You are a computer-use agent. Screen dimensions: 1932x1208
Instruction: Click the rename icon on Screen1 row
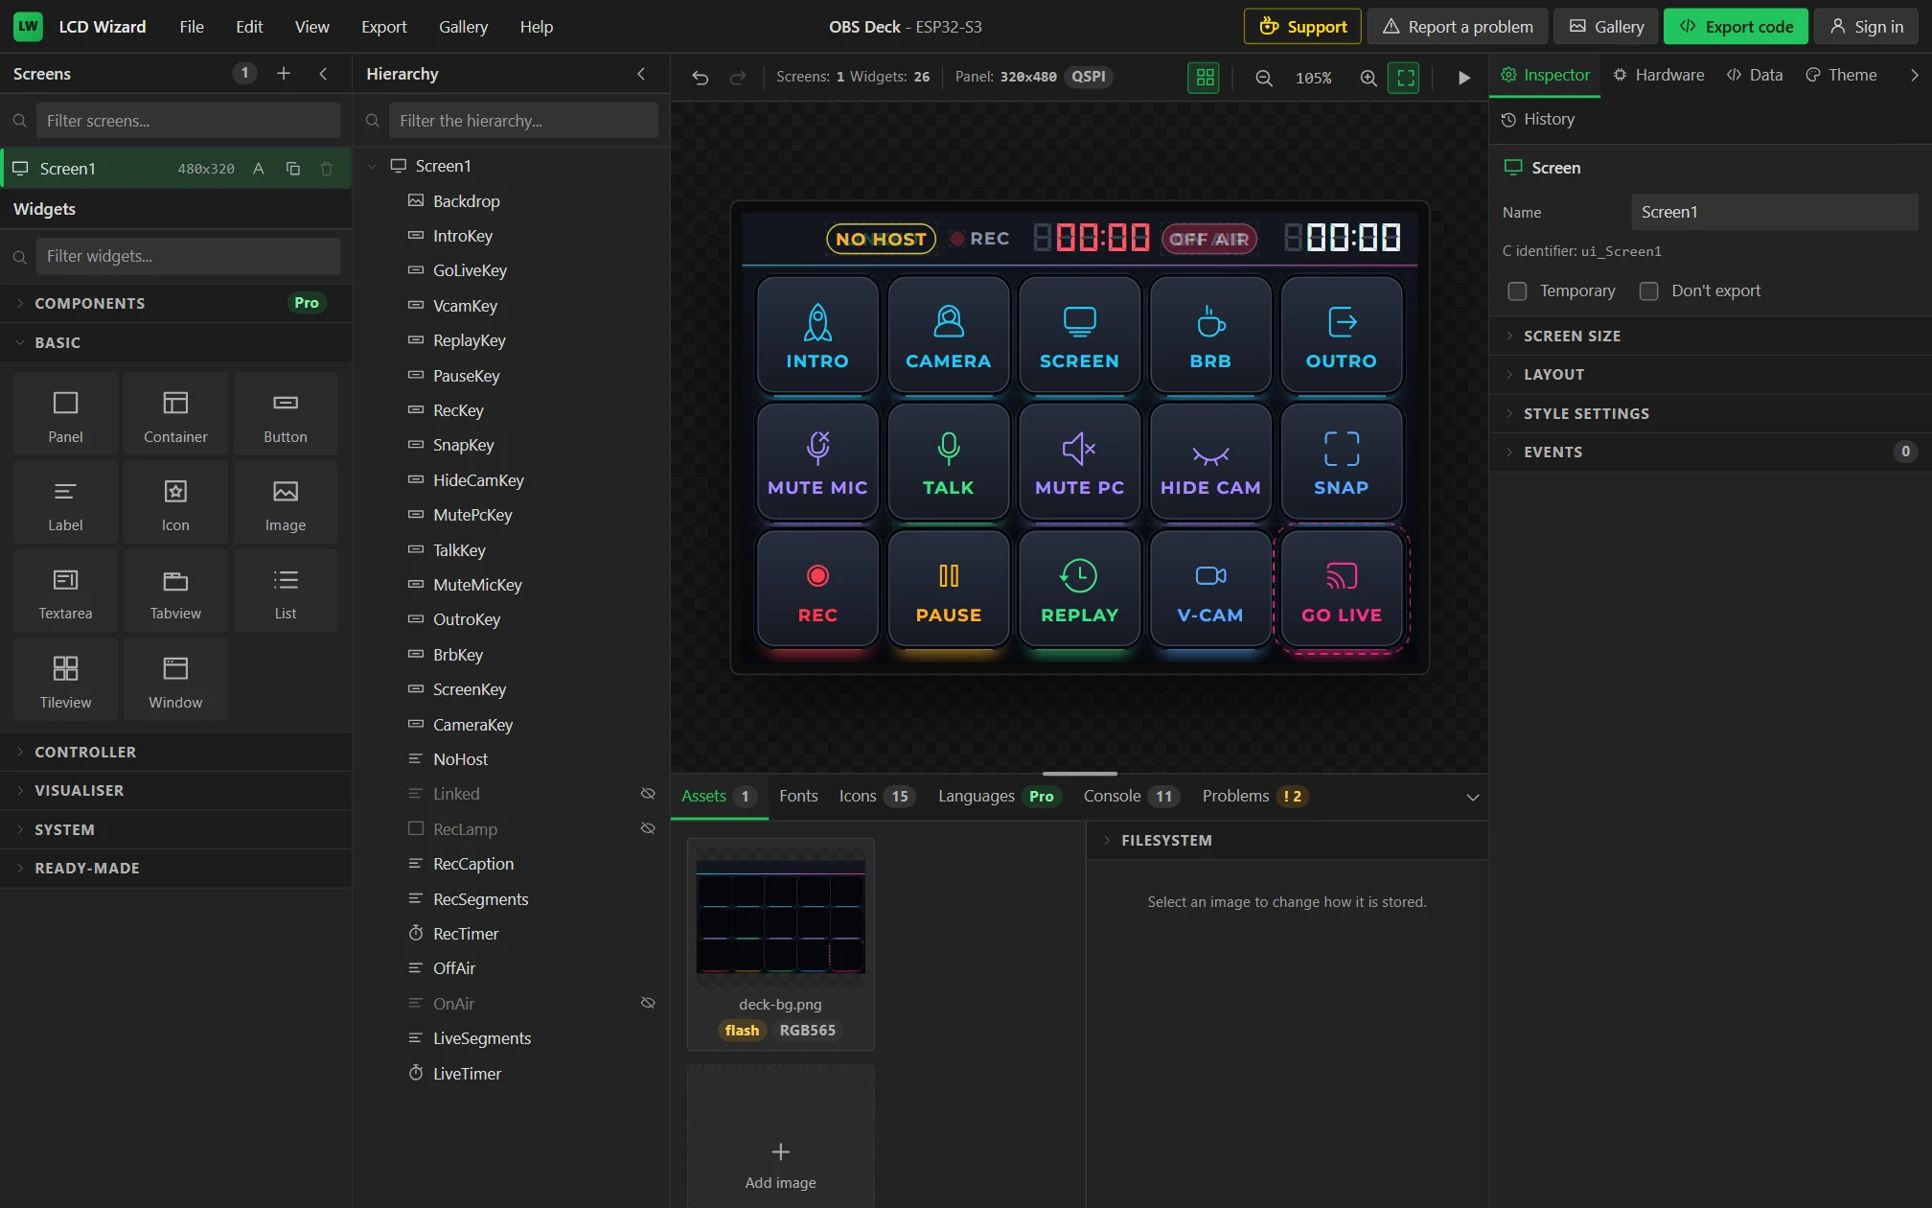259,169
